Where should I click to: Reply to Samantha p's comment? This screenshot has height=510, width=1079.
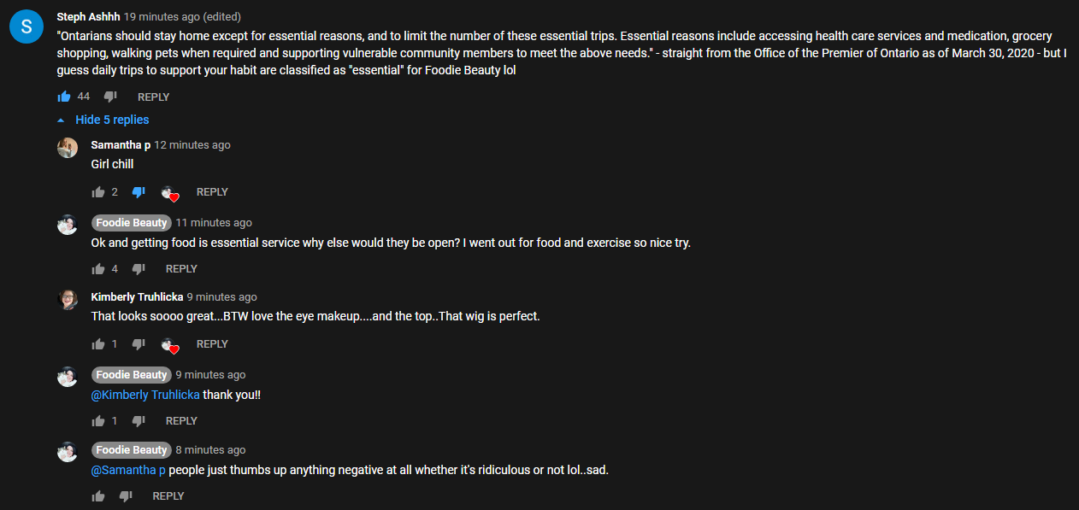[x=212, y=192]
